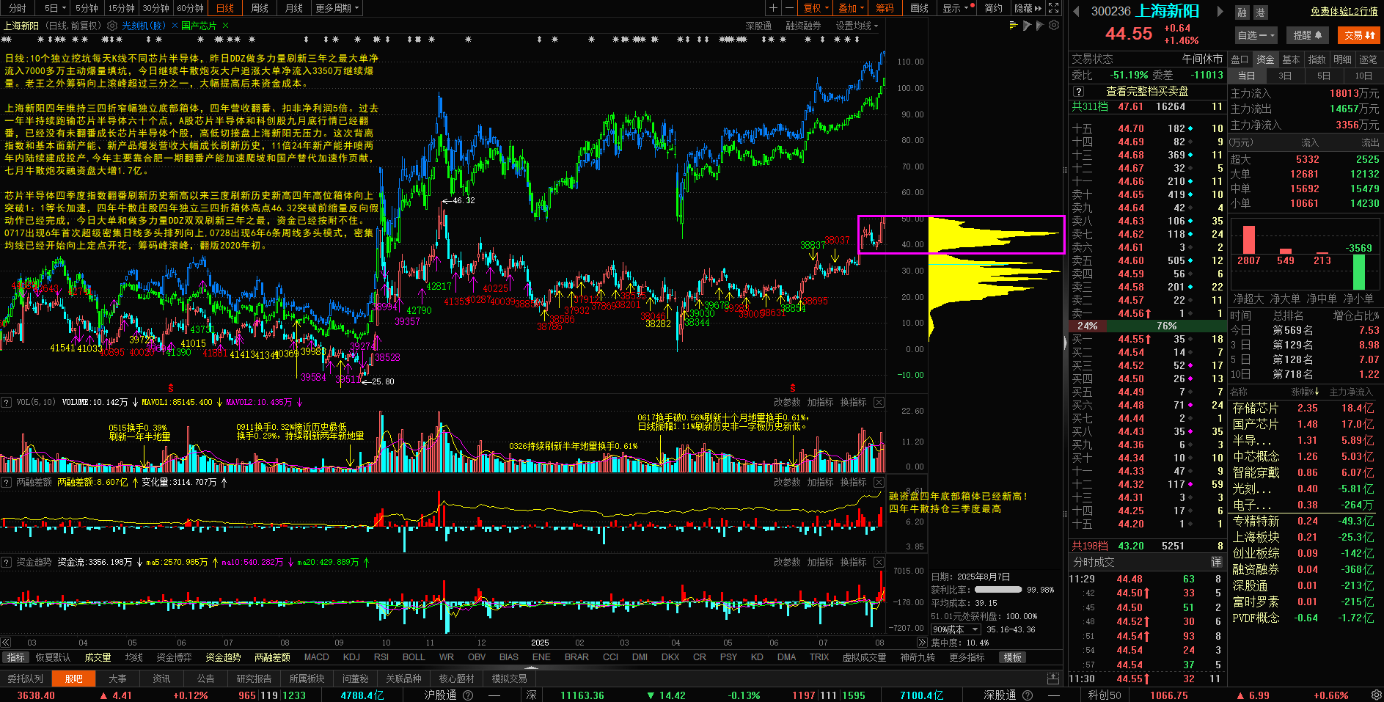The image size is (1384, 702).
Task: Click 免费体验L2行情 link
Action: (x=1344, y=11)
